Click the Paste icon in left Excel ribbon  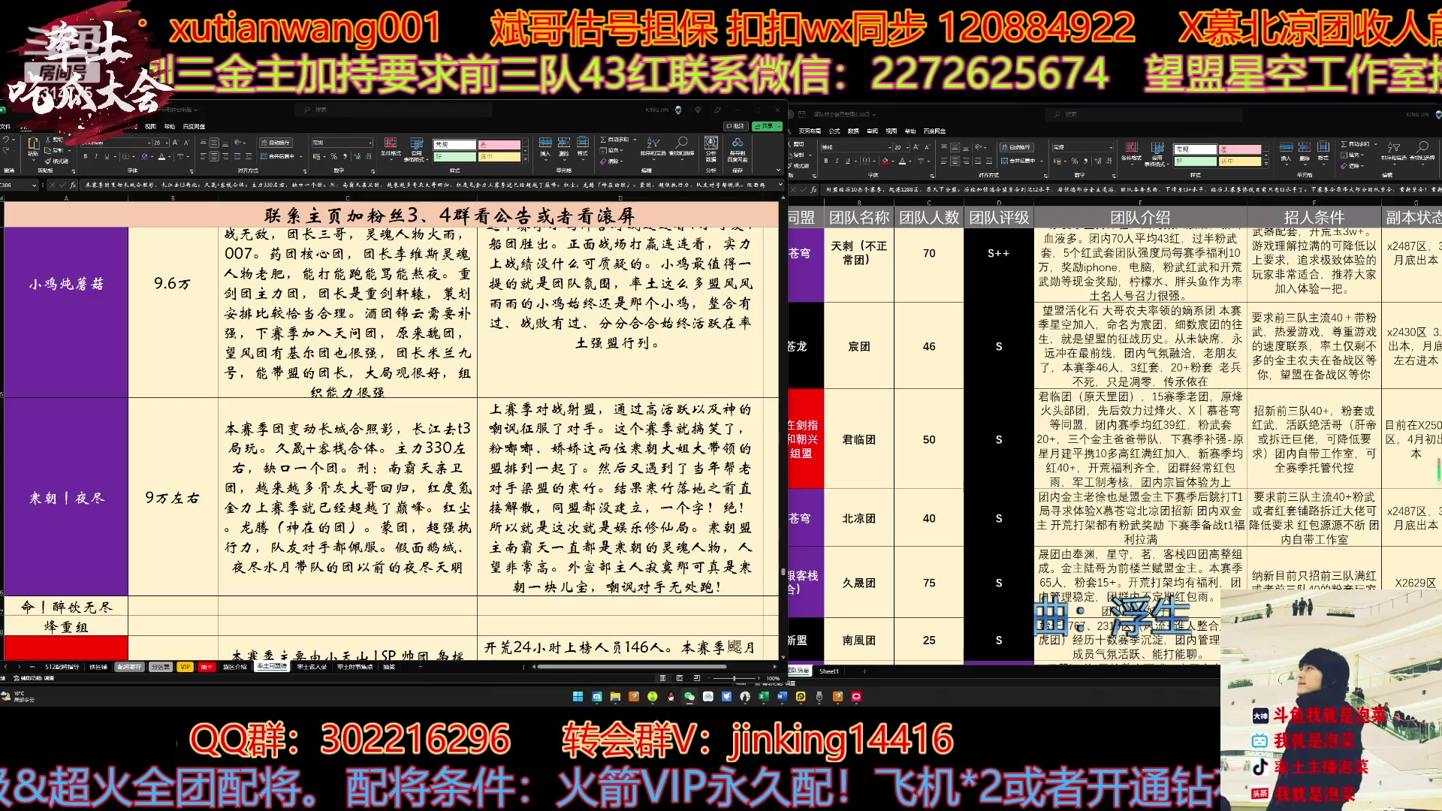34,143
